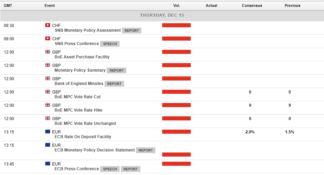Screen dimensions: 324x175
Task: Open the REPORT tag for ECB Press Conference
Action: coord(130,169)
